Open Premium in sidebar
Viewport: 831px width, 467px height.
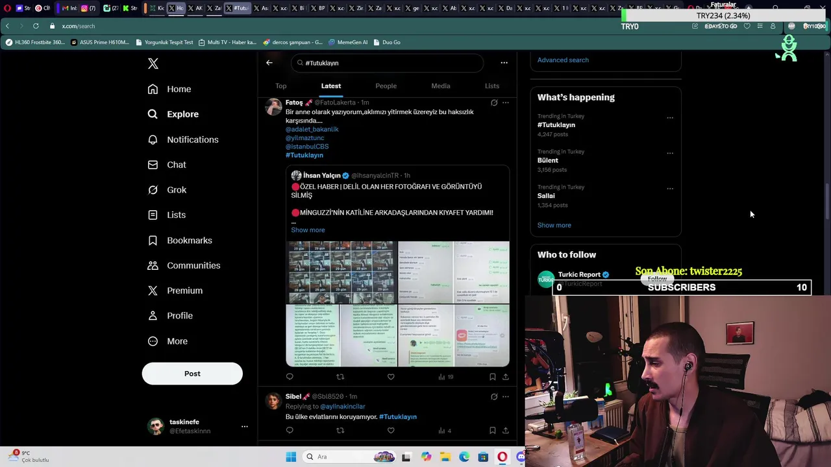pos(175,291)
